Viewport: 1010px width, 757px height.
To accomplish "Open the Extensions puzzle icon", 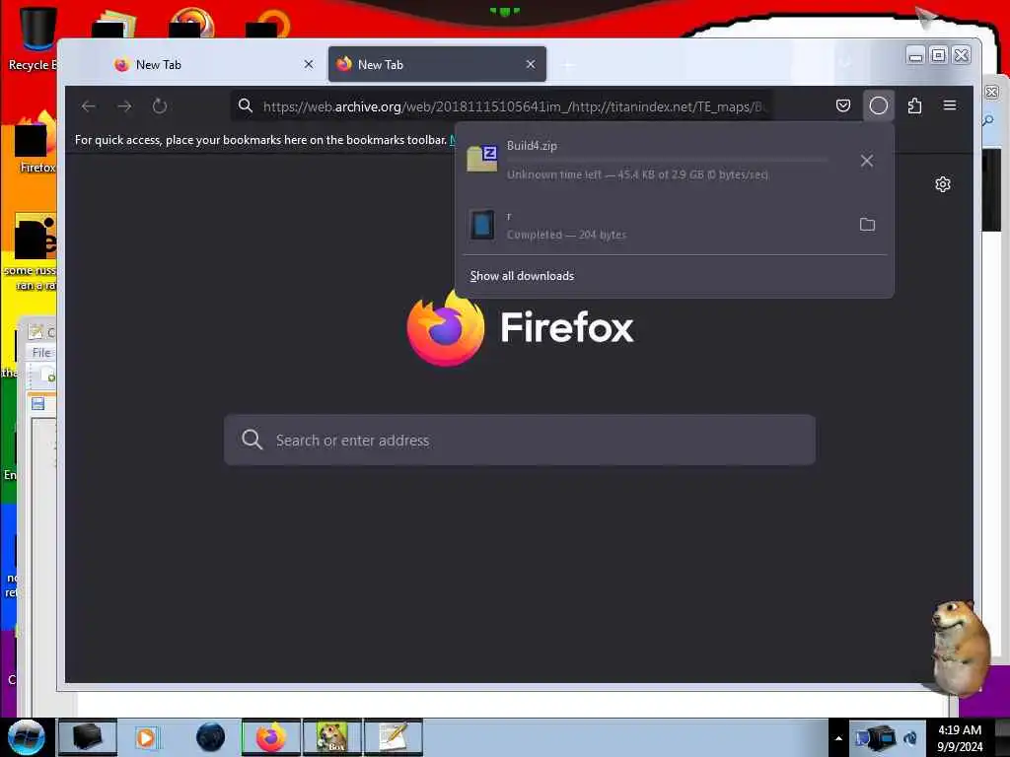I will [914, 105].
